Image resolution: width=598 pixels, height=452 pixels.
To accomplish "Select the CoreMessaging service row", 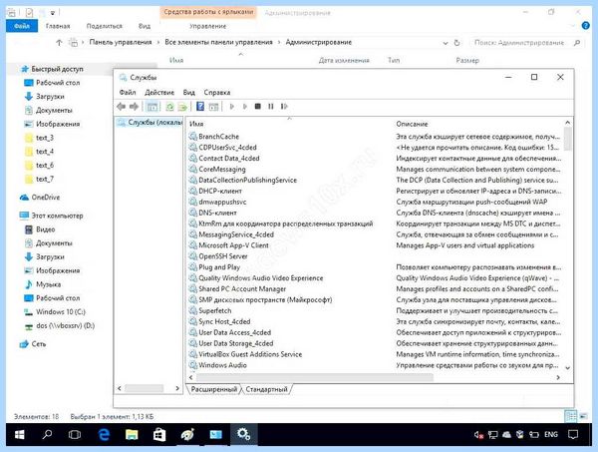I will click(x=222, y=169).
